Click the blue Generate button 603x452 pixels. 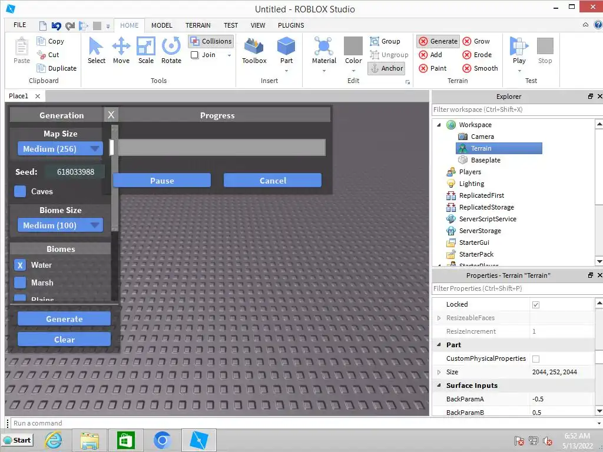(x=64, y=318)
